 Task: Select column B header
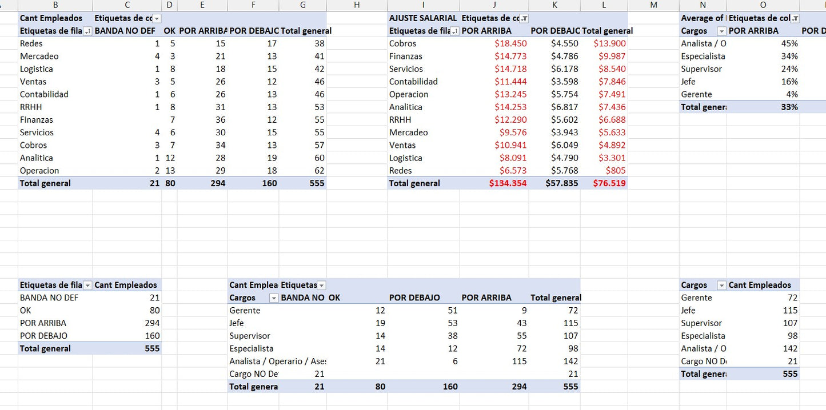pyautogui.click(x=55, y=5)
